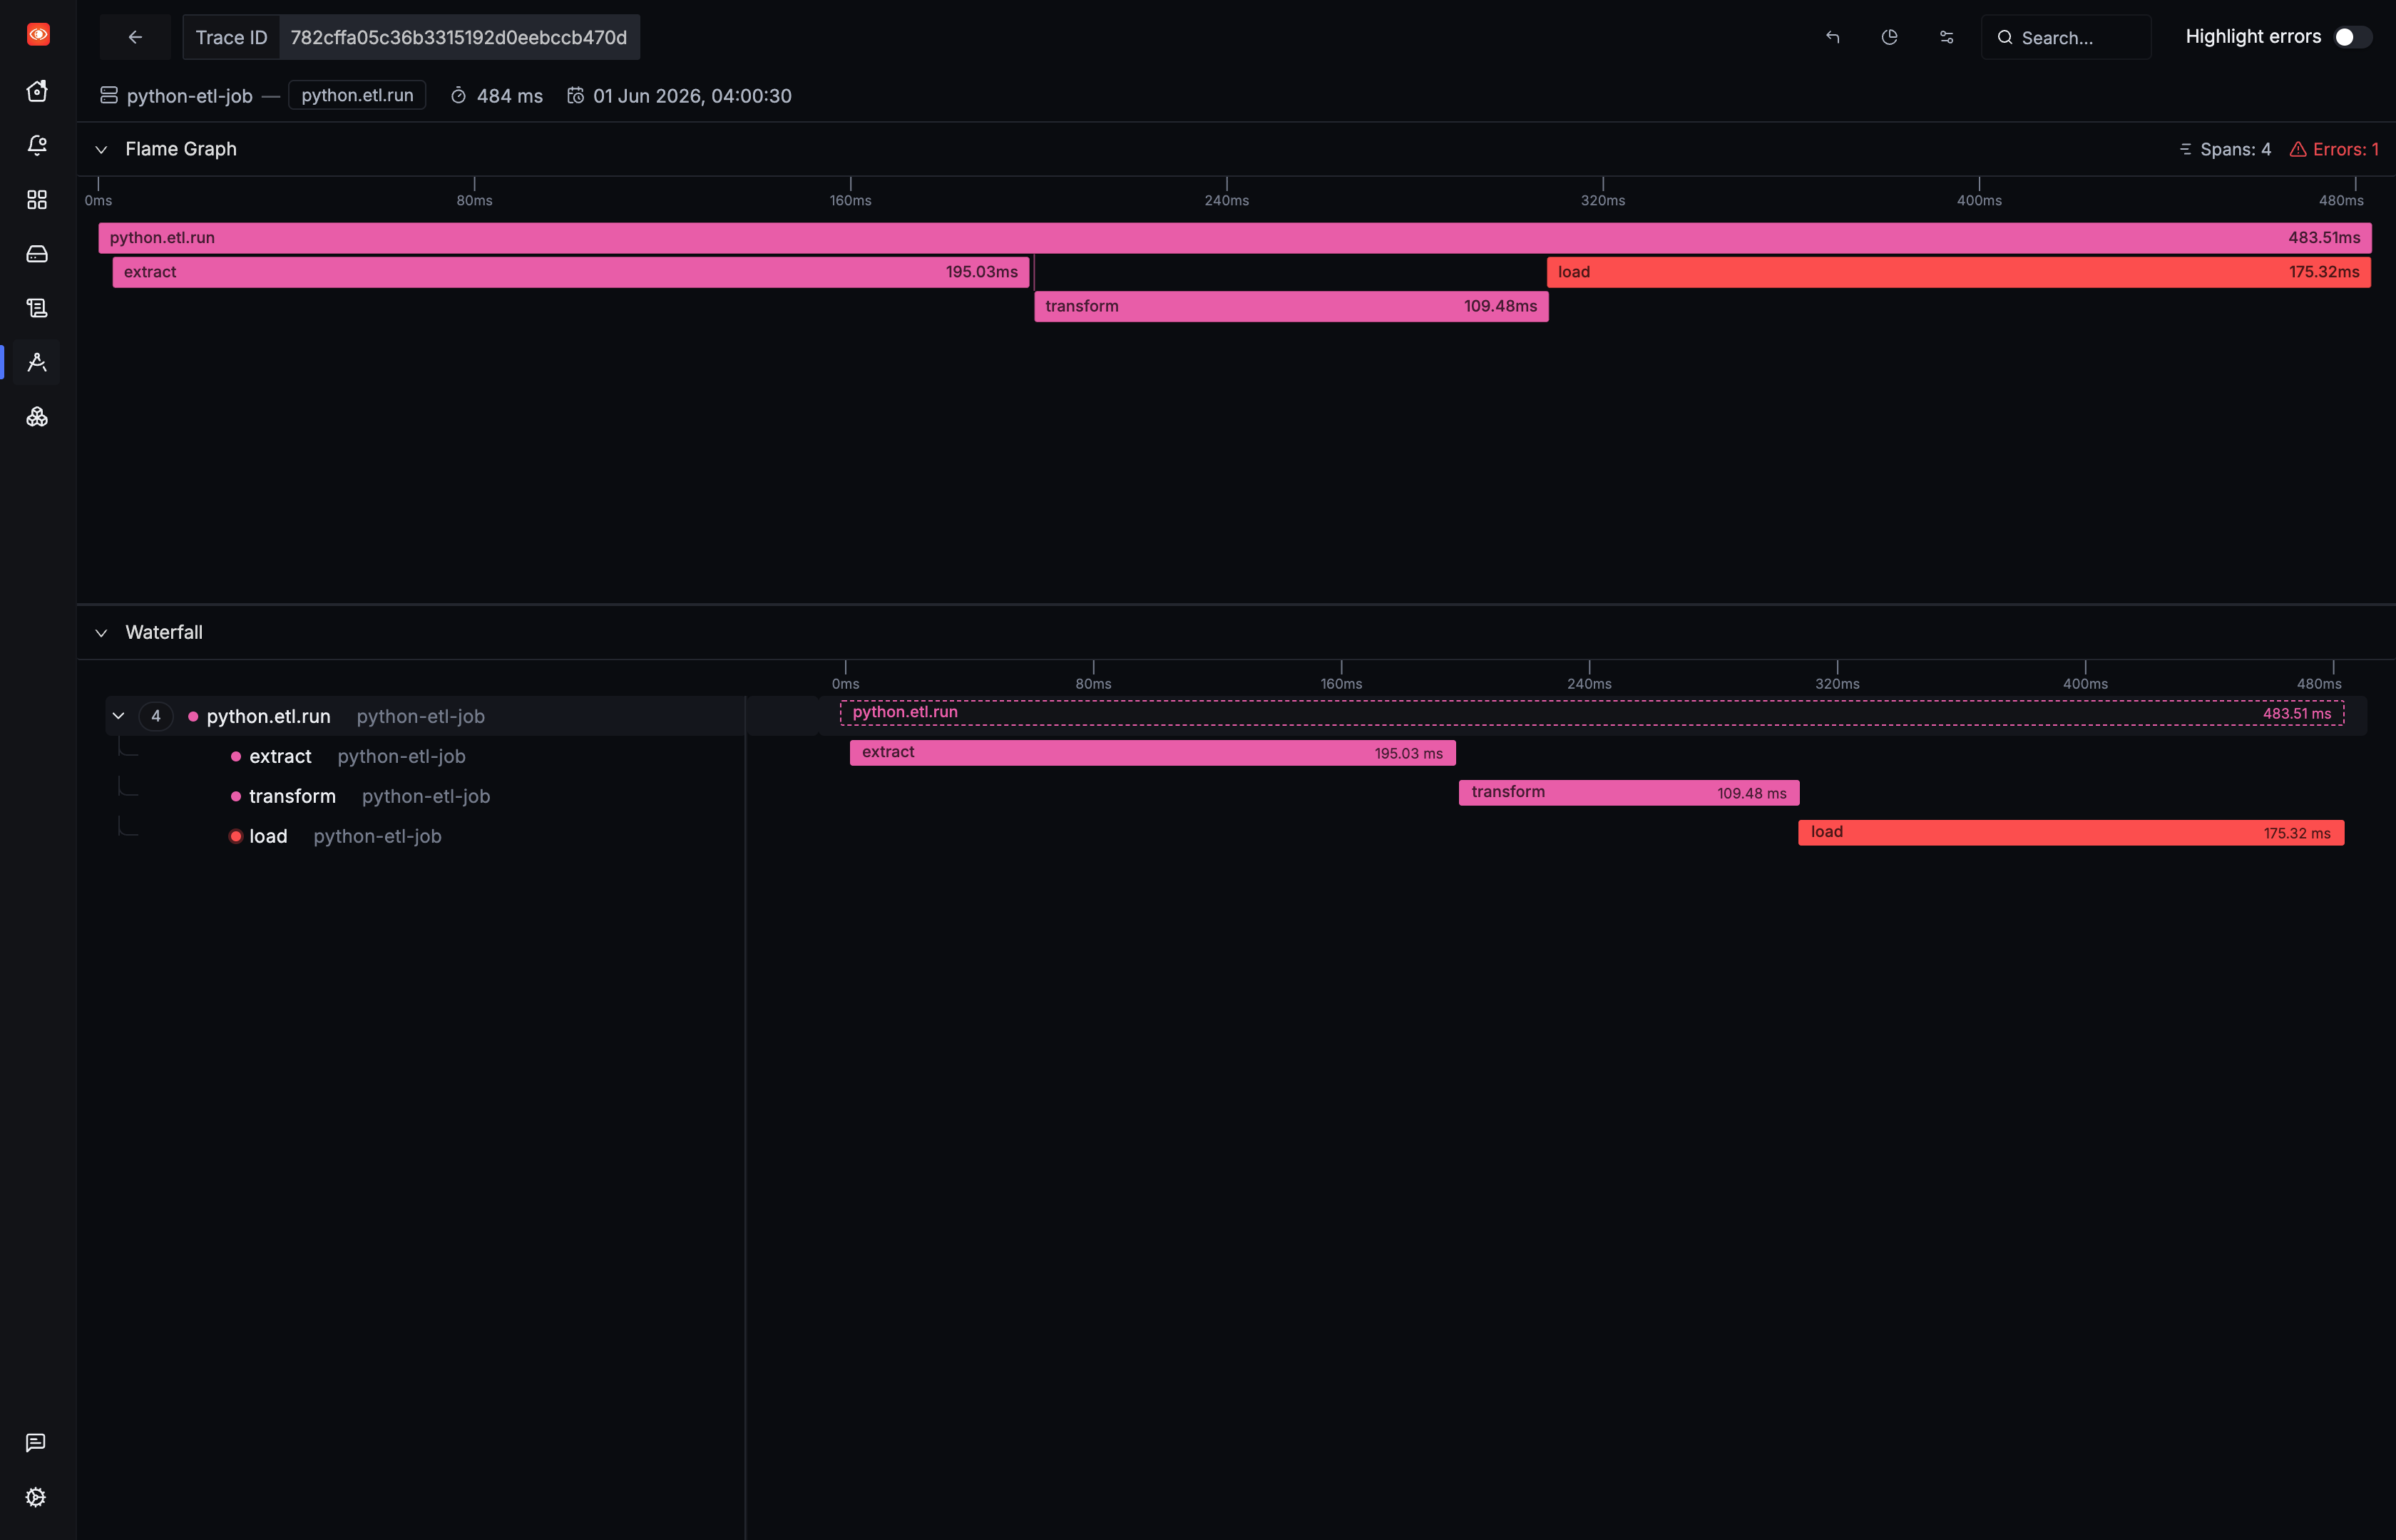Select load row in waterfall tree
The width and height of the screenshot is (2396, 1540).
point(425,836)
